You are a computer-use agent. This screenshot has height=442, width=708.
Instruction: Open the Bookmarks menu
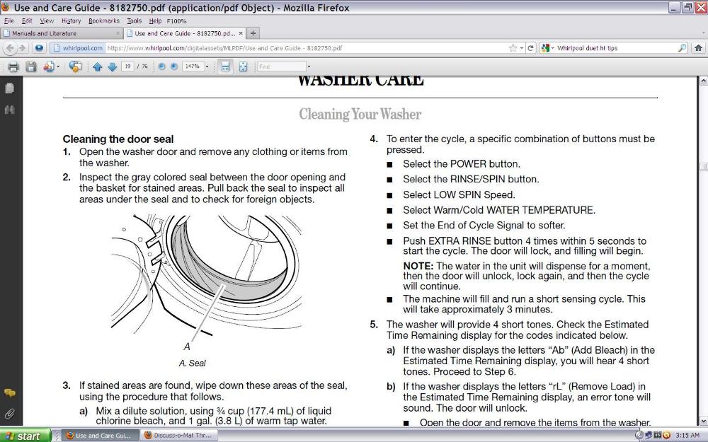tap(104, 21)
